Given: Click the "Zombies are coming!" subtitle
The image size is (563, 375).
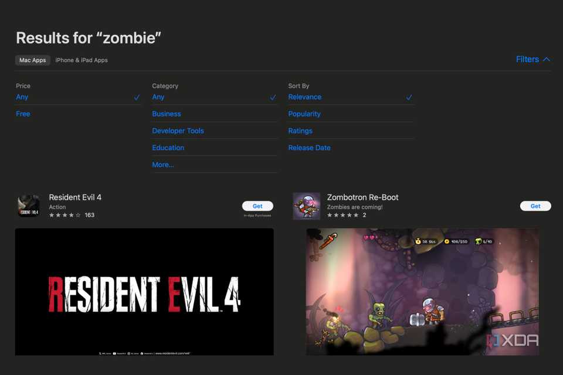Looking at the screenshot, I should pyautogui.click(x=355, y=207).
